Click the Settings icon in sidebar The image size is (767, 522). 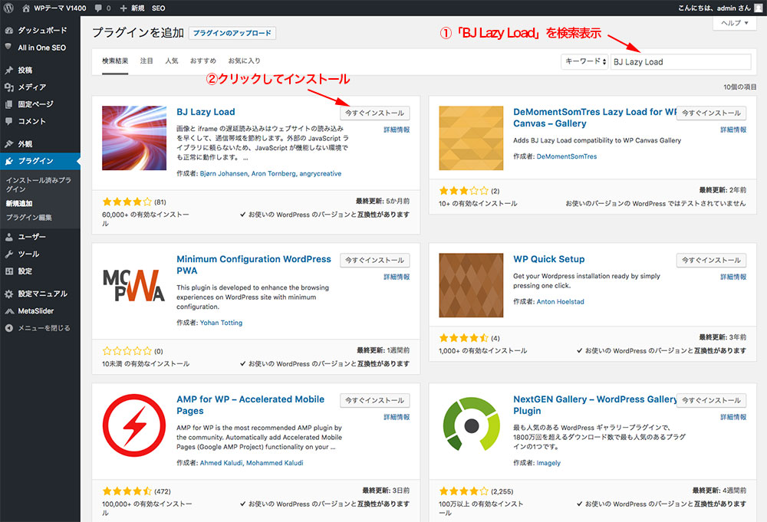click(8, 271)
